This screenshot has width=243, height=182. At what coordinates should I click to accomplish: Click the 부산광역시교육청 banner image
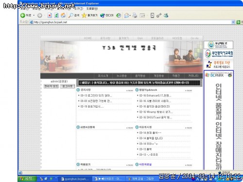[x=219, y=53]
